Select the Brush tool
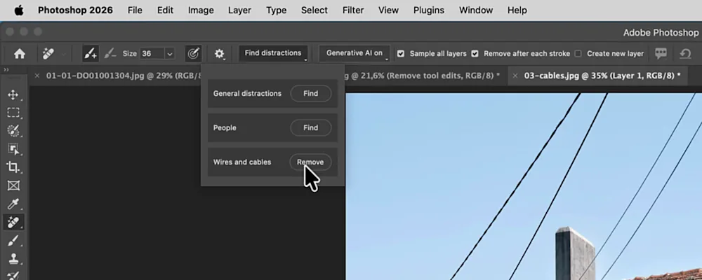This screenshot has height=280, width=702. (x=13, y=241)
